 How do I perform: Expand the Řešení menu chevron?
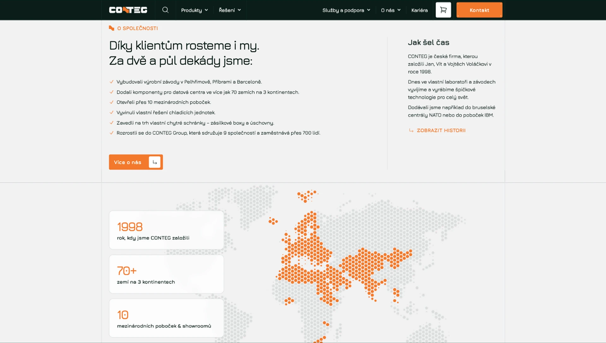point(239,10)
